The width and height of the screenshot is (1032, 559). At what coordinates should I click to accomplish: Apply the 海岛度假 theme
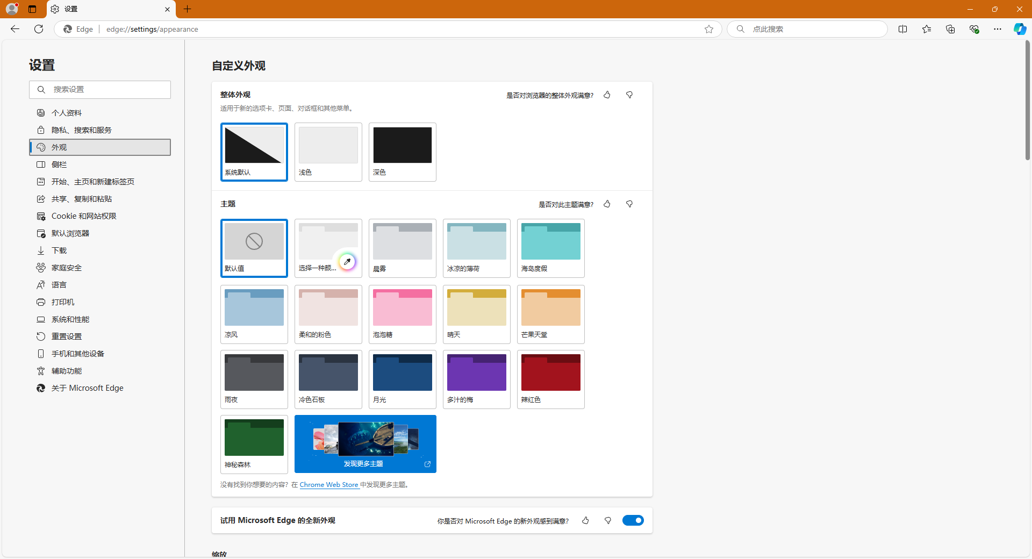(x=551, y=248)
